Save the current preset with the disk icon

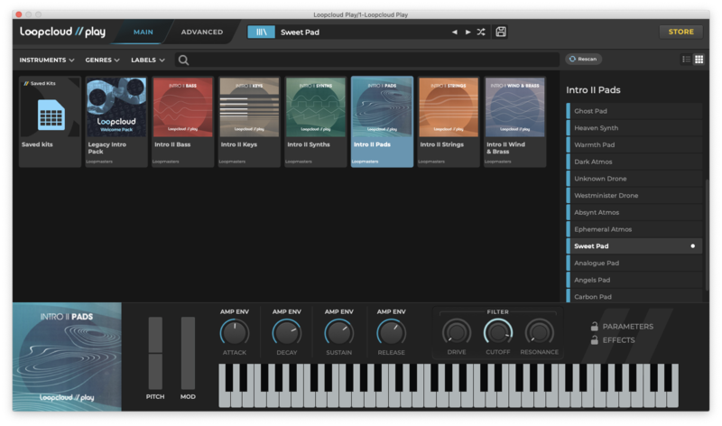[x=501, y=32]
